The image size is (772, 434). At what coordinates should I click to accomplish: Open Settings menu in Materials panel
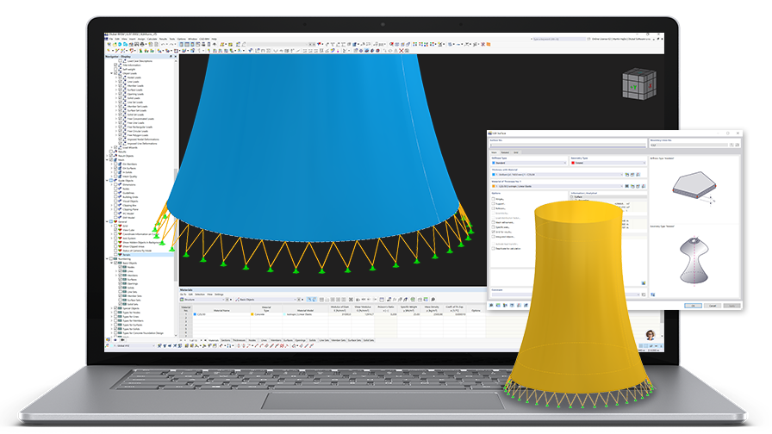pyautogui.click(x=219, y=294)
